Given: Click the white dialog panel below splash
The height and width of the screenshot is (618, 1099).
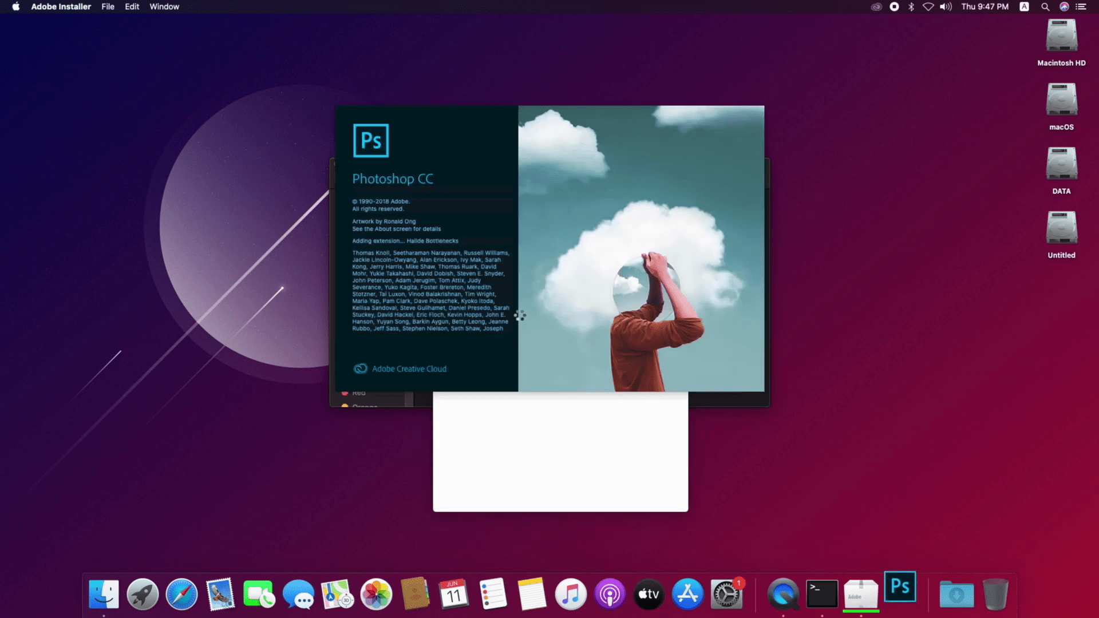Looking at the screenshot, I should tap(560, 451).
